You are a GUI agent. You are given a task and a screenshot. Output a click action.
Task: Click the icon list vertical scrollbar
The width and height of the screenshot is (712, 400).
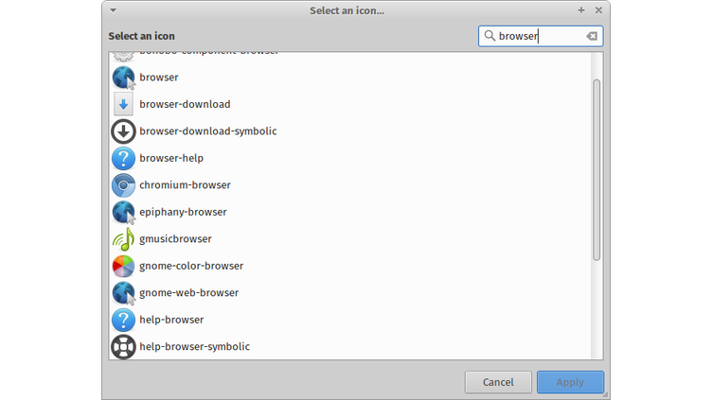pyautogui.click(x=596, y=170)
